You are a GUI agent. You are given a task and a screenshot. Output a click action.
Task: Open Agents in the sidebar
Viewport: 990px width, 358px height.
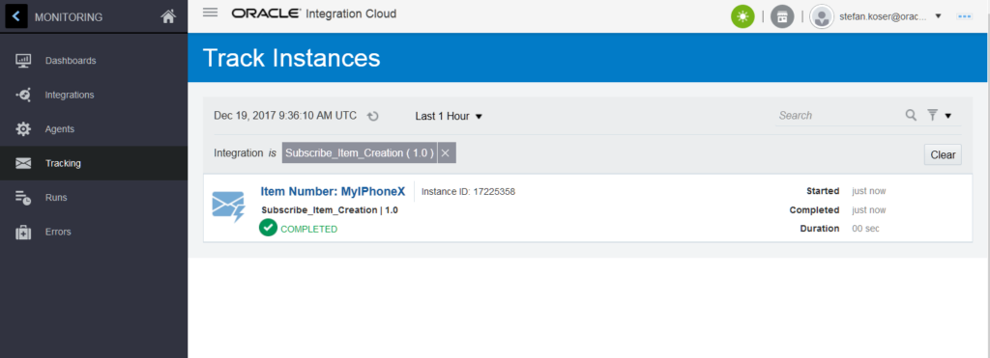[60, 129]
